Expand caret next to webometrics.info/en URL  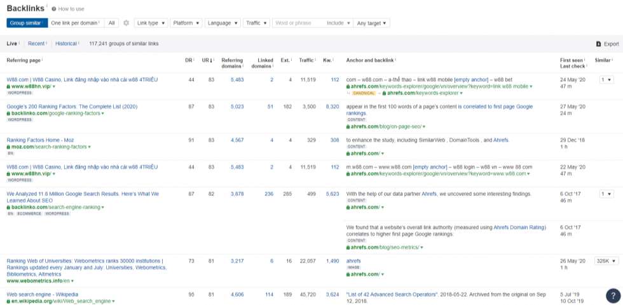[x=72, y=282]
